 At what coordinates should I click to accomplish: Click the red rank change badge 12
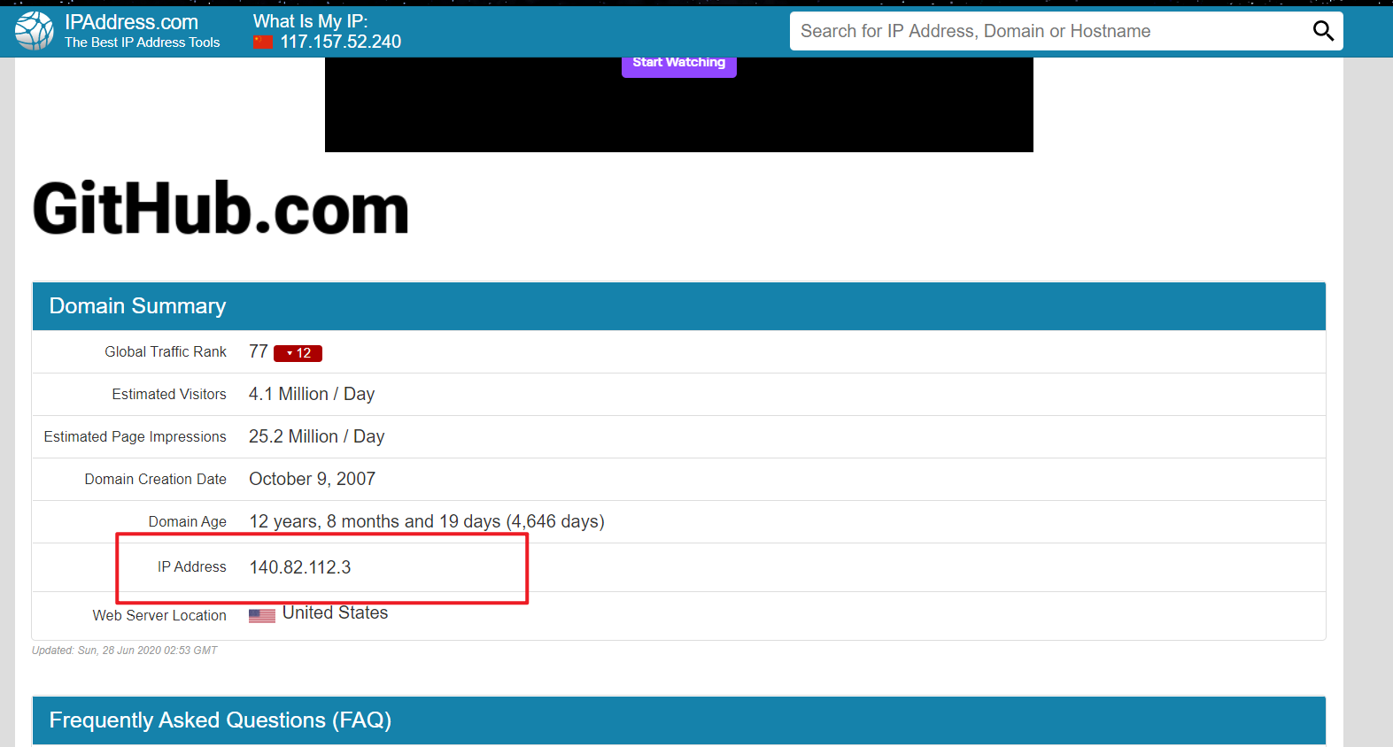(298, 353)
